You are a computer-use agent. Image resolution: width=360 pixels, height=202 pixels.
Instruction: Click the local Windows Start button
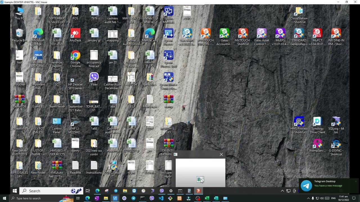coord(4,198)
